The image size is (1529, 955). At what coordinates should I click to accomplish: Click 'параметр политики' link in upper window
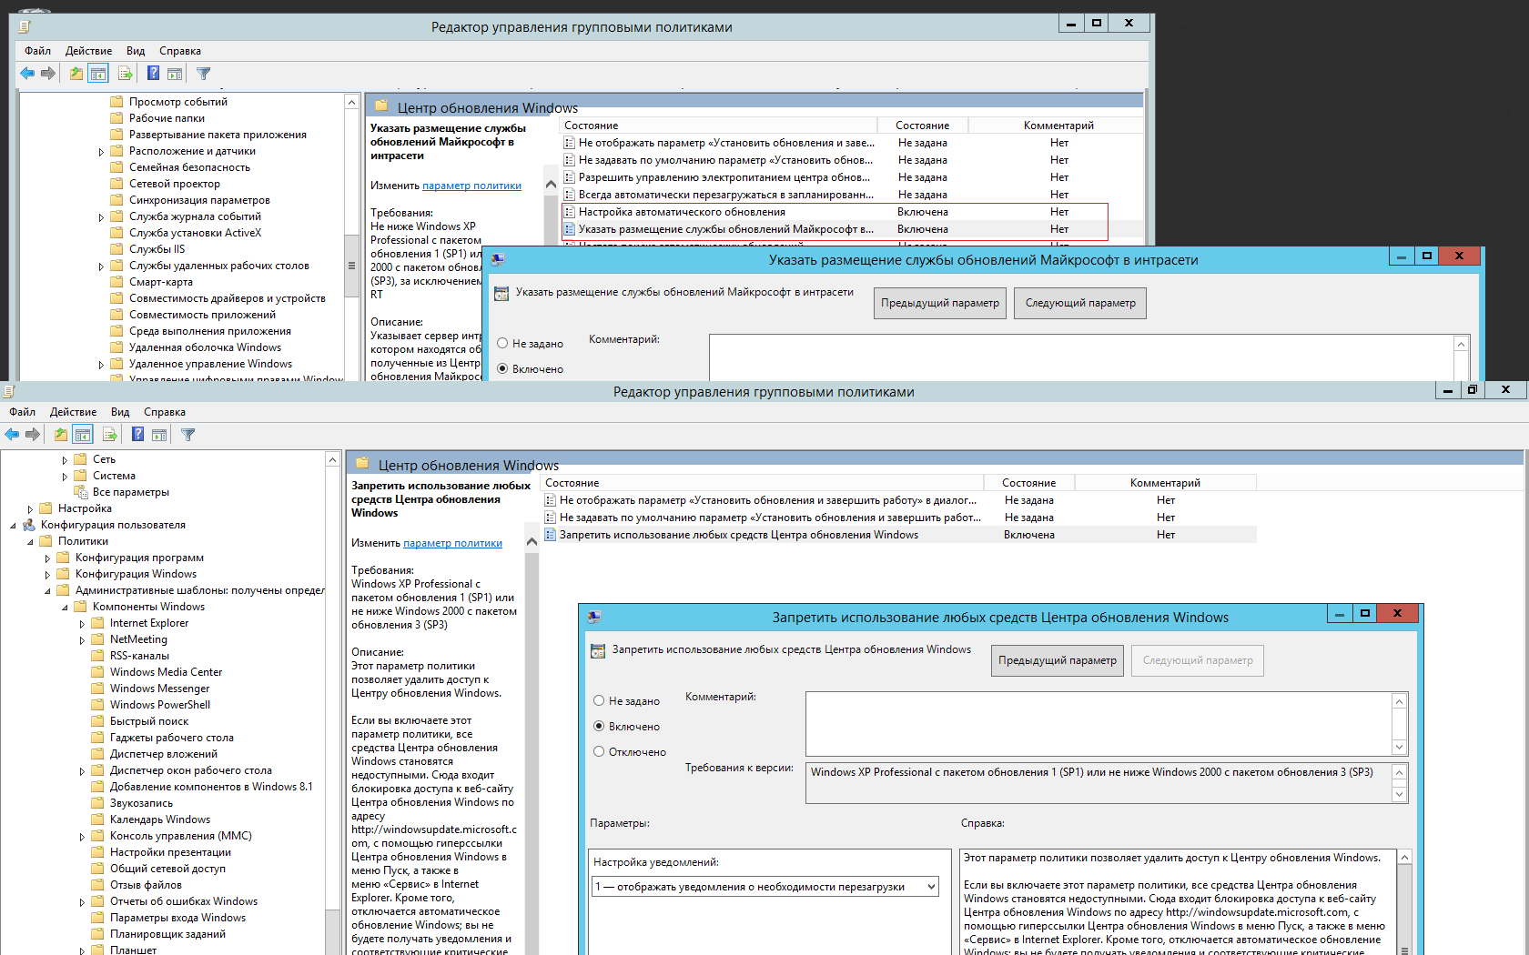click(471, 186)
